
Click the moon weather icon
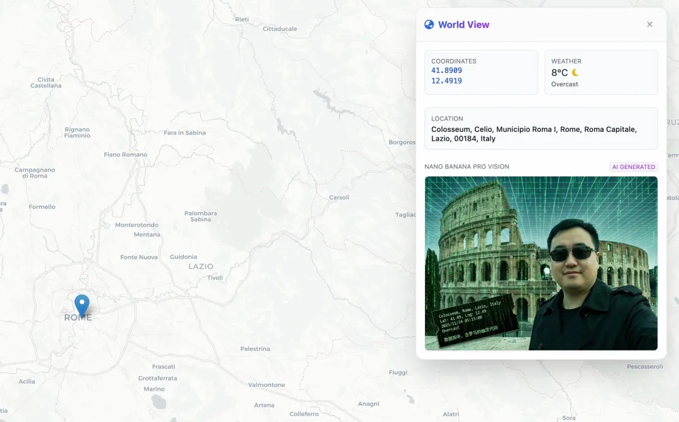tap(575, 73)
